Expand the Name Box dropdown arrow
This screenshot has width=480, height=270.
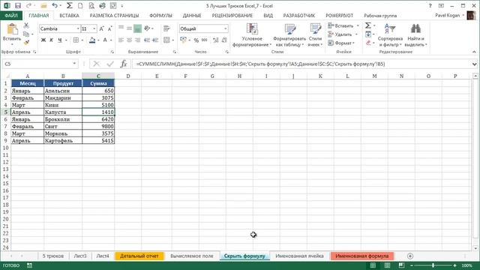click(74, 64)
